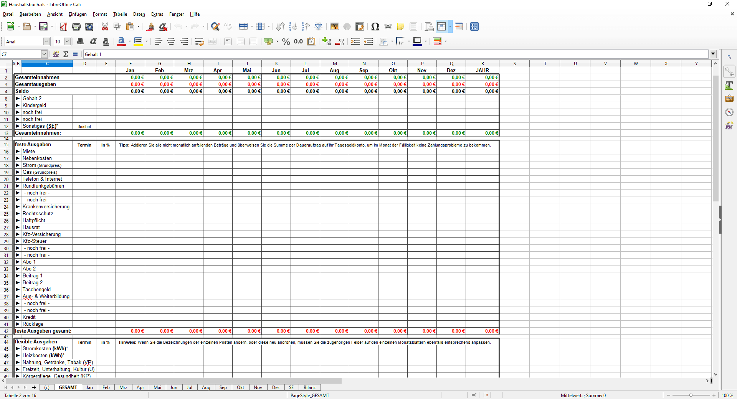
Task: Format cells as percent
Action: tap(286, 41)
